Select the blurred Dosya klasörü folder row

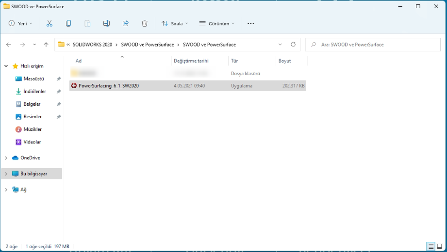tap(187, 74)
